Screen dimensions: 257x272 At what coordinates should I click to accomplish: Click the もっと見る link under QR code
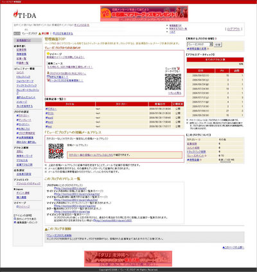[x=175, y=93]
